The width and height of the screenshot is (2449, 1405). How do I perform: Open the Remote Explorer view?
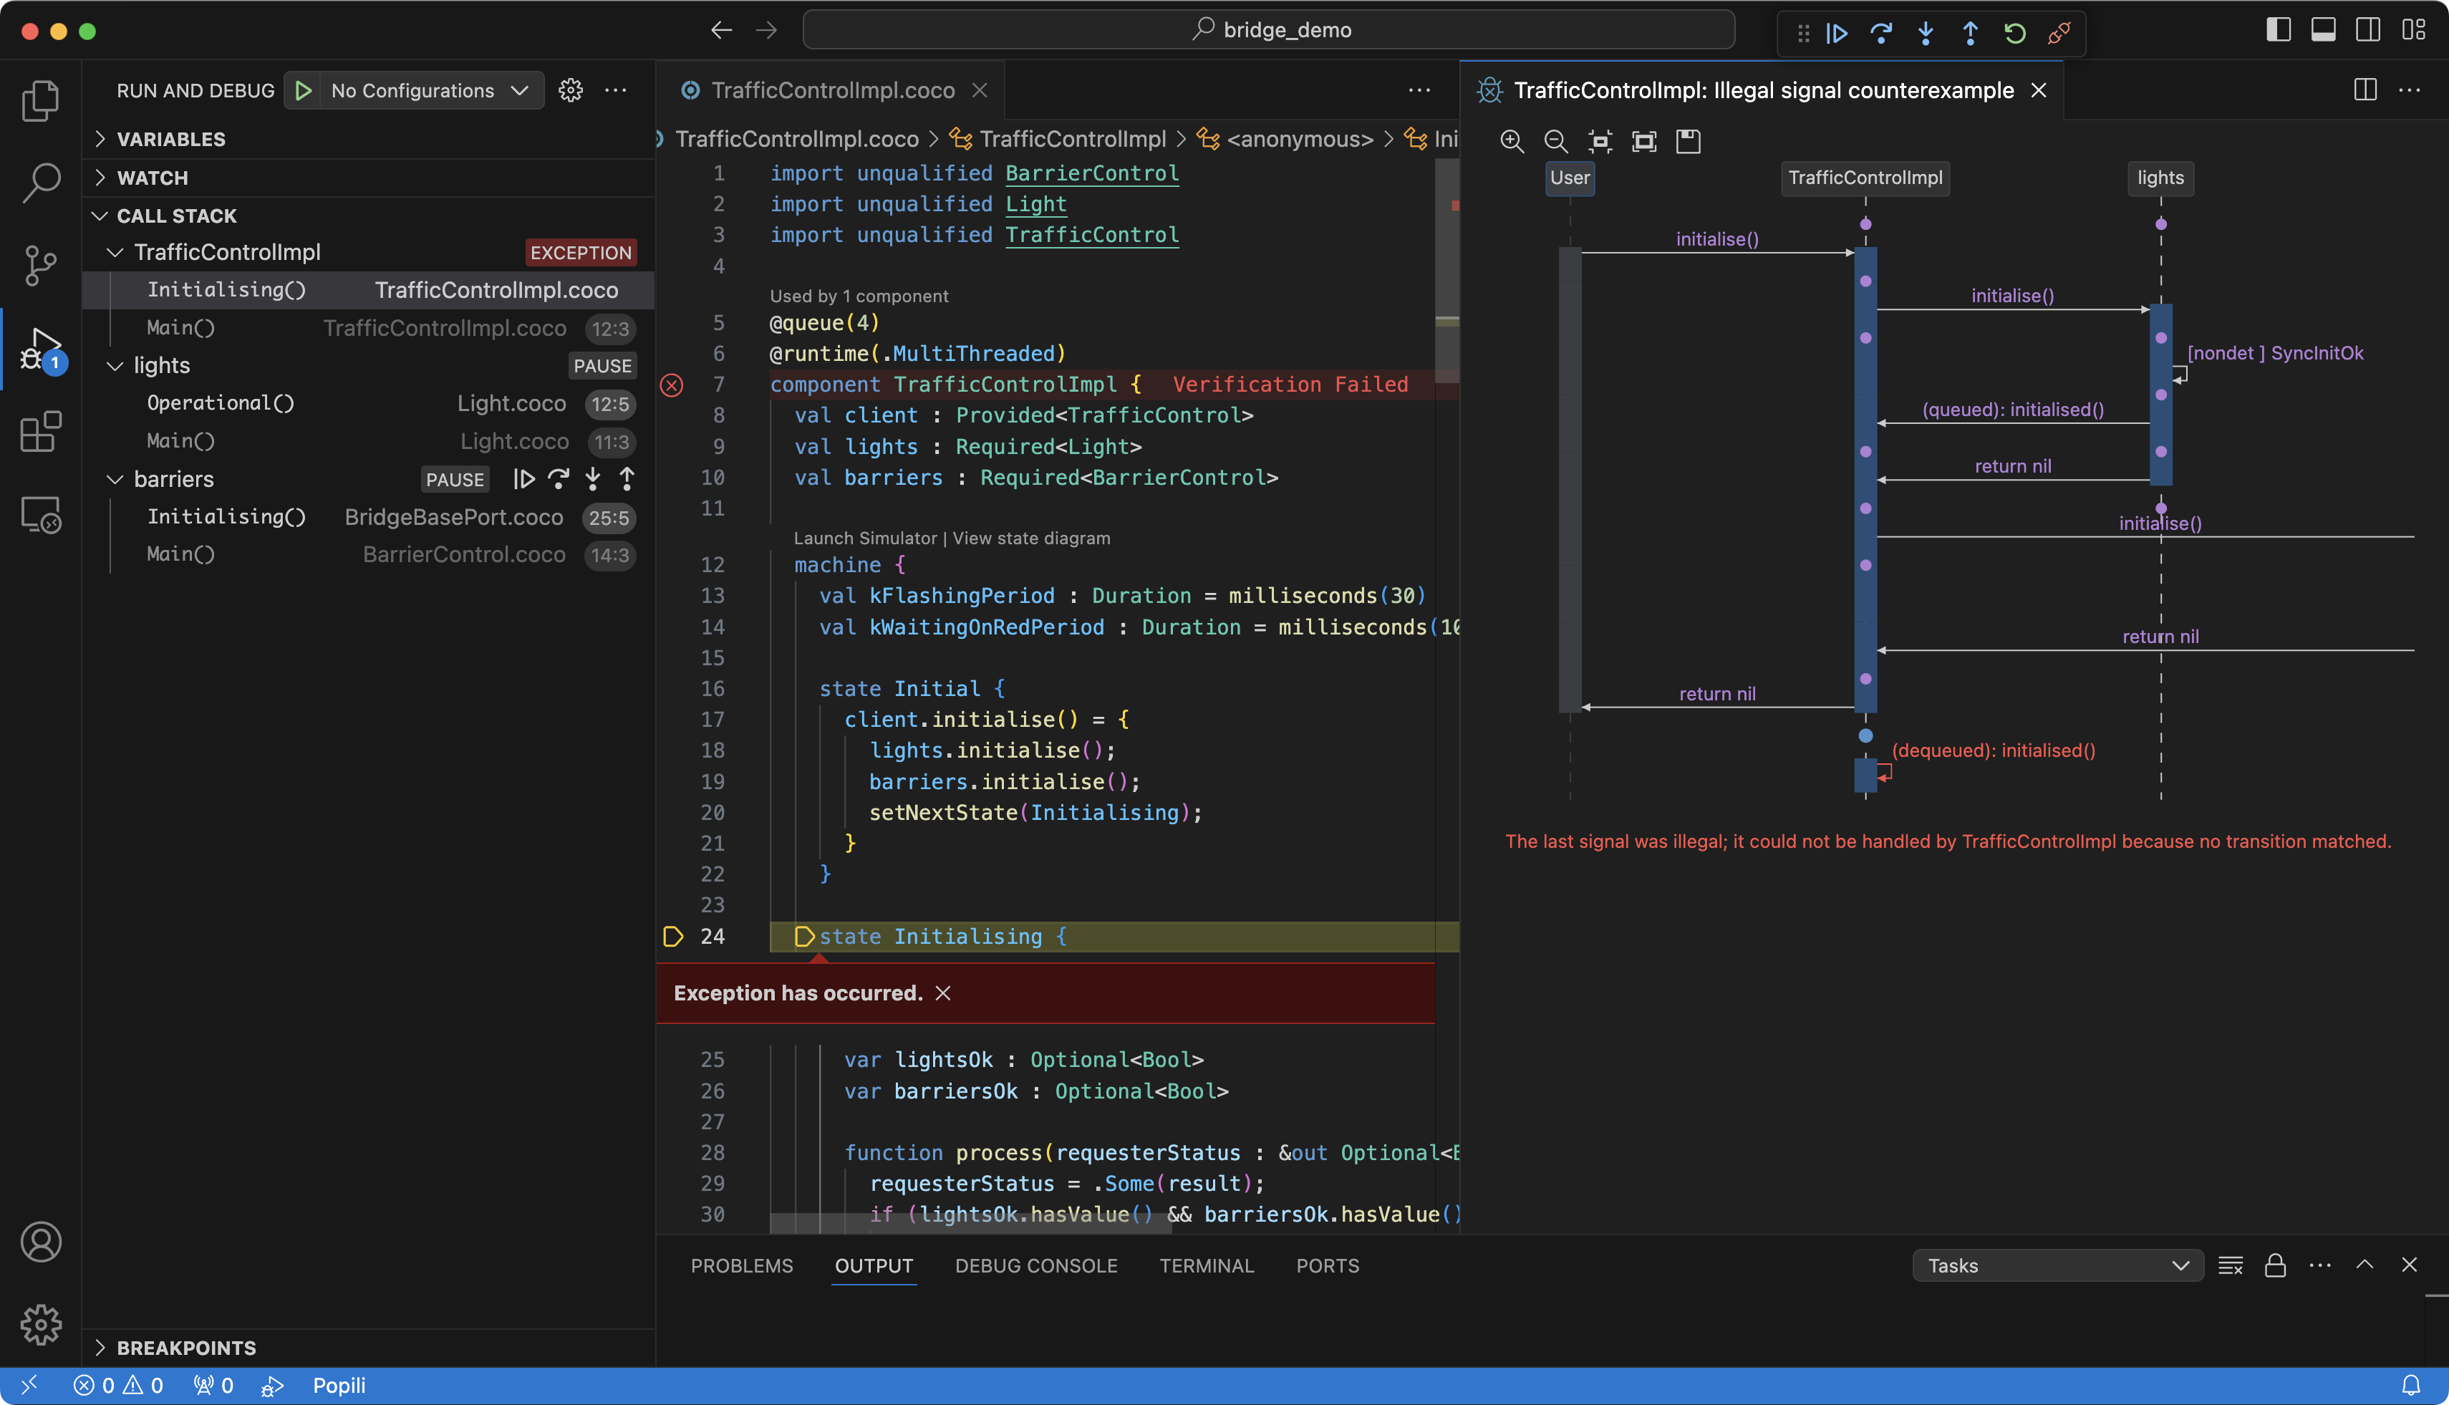pyautogui.click(x=41, y=514)
